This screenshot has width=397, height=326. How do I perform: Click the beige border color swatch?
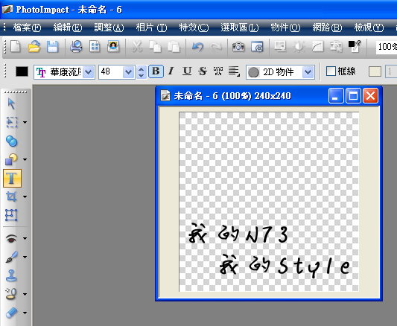tap(375, 71)
